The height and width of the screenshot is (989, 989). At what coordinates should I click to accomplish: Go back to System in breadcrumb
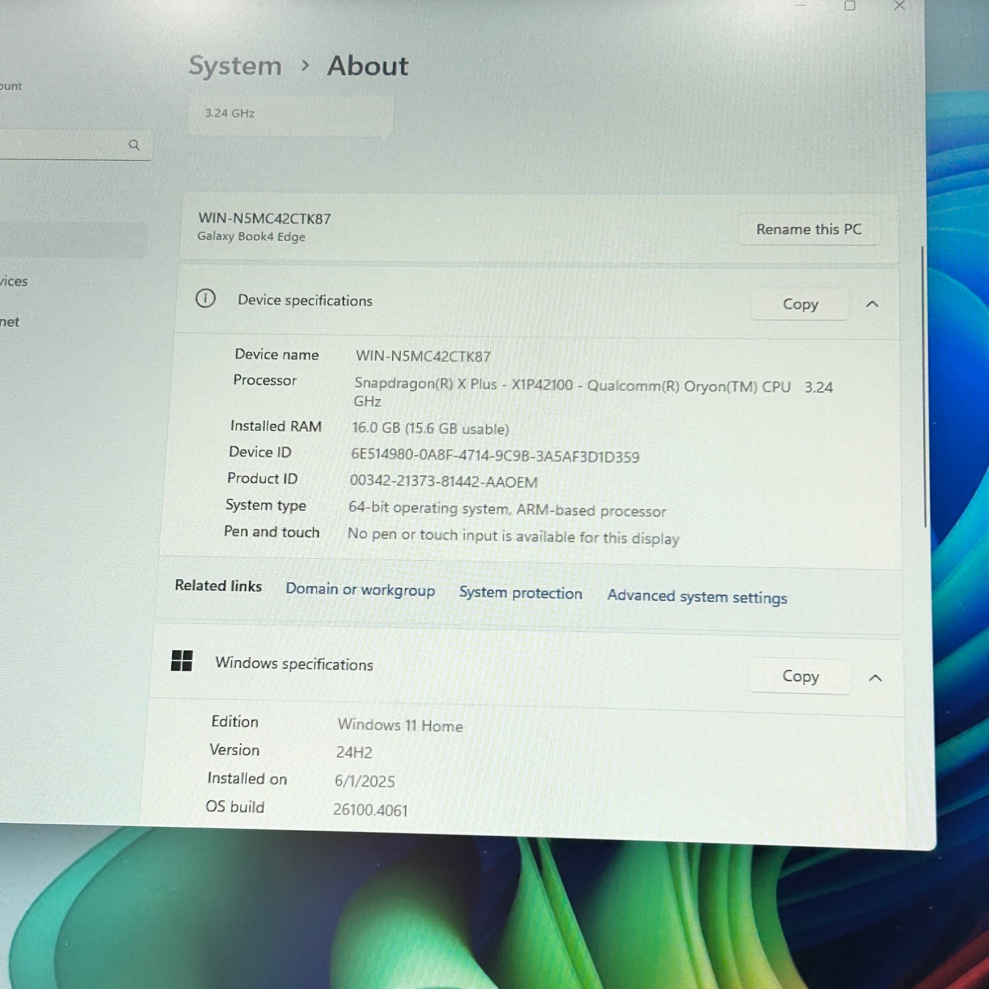point(235,66)
